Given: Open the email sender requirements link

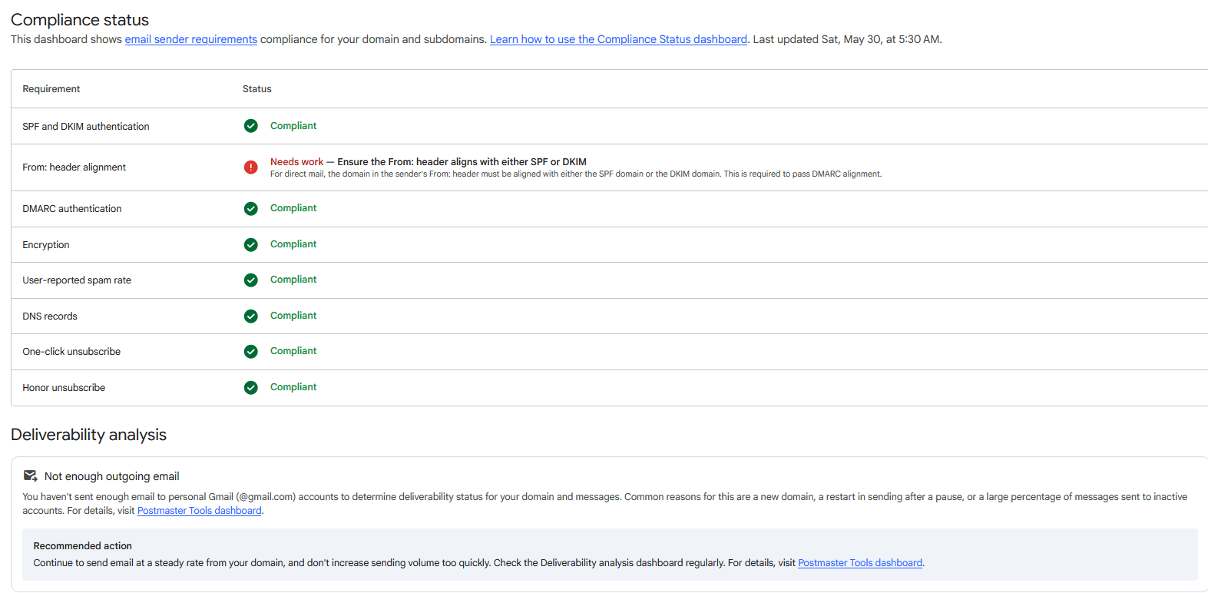Looking at the screenshot, I should [x=191, y=39].
